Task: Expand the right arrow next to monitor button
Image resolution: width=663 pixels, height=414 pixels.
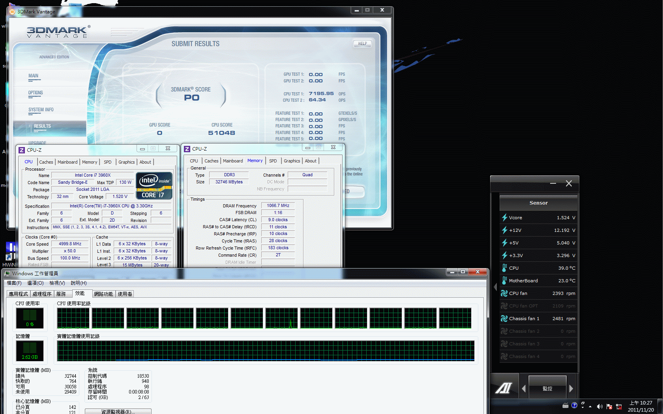Action: click(571, 389)
